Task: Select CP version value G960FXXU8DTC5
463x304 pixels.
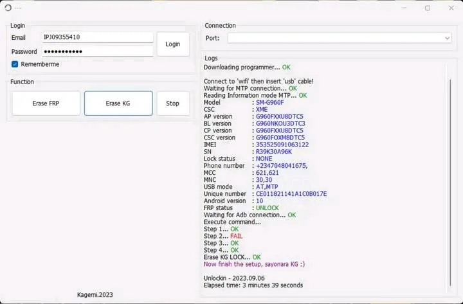Action: 280,130
